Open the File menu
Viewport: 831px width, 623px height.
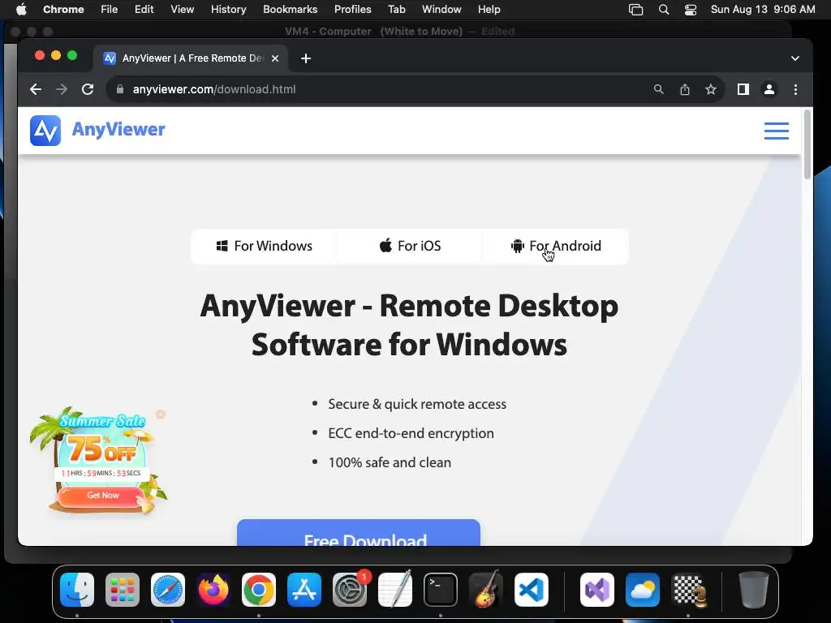point(110,9)
